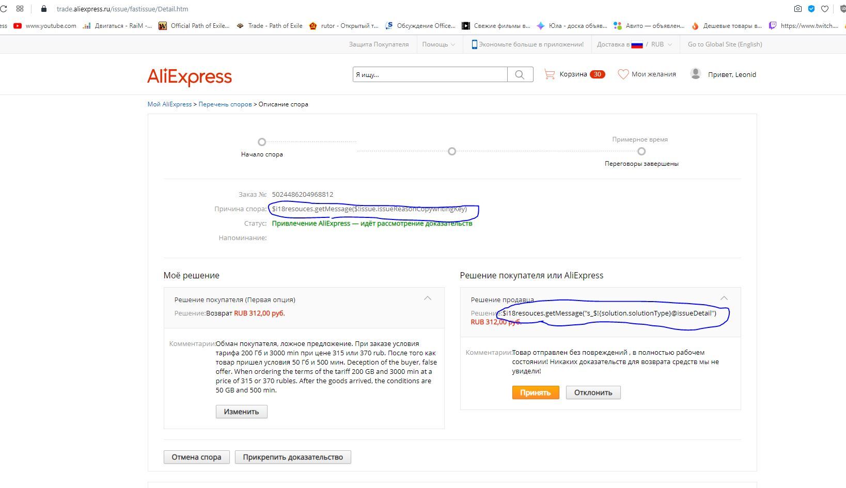Click the green Привлечение AliExpress status text
846x488 pixels.
(x=372, y=224)
